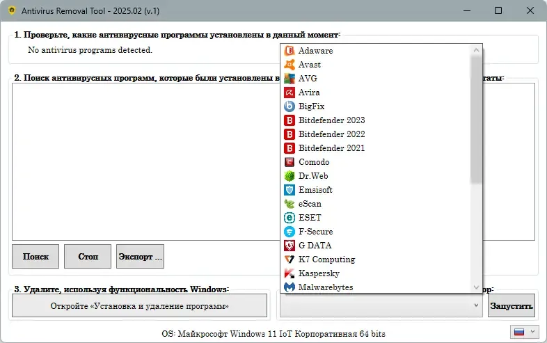Click the OS information status text

point(273,334)
